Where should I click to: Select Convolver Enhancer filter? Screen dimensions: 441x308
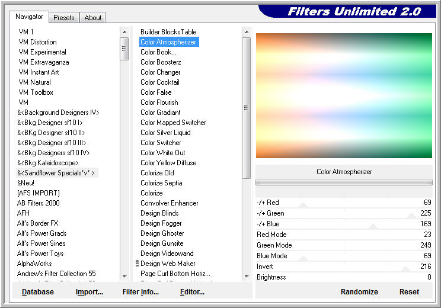169,203
